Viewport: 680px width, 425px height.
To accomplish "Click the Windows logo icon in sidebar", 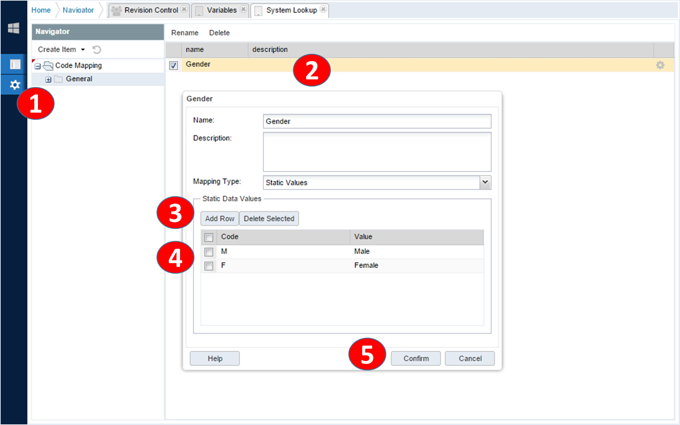I will [x=14, y=28].
